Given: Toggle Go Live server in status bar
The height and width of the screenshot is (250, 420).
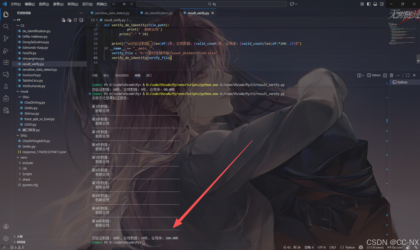Looking at the screenshot, I should click(395, 247).
